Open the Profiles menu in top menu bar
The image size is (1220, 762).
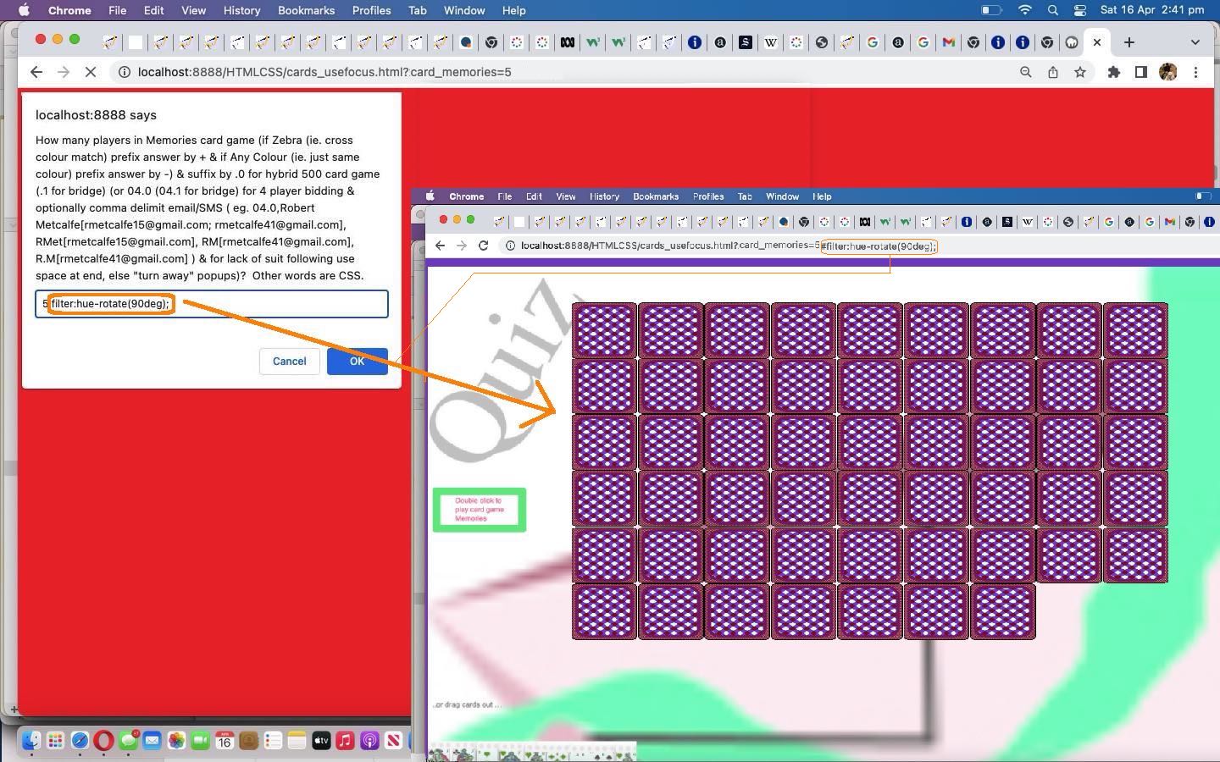tap(371, 10)
